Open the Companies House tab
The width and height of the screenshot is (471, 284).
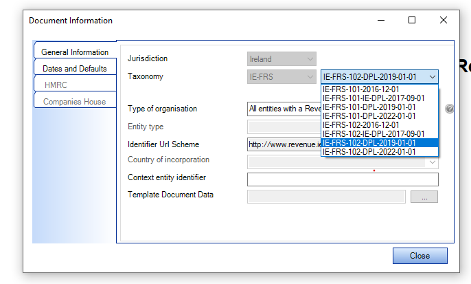click(74, 102)
